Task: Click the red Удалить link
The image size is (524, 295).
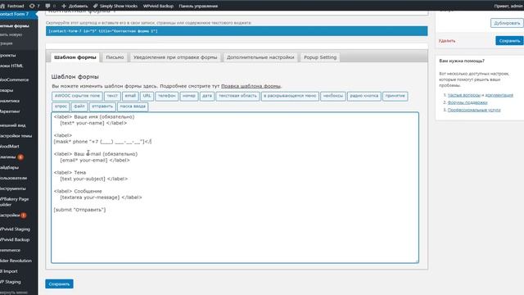Action: coord(447,41)
